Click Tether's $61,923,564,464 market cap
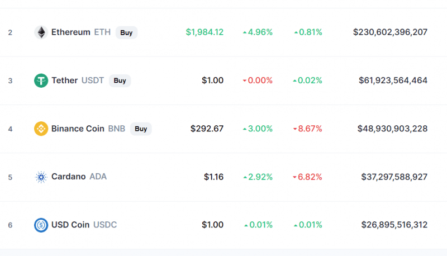The width and height of the screenshot is (447, 256). [x=393, y=80]
